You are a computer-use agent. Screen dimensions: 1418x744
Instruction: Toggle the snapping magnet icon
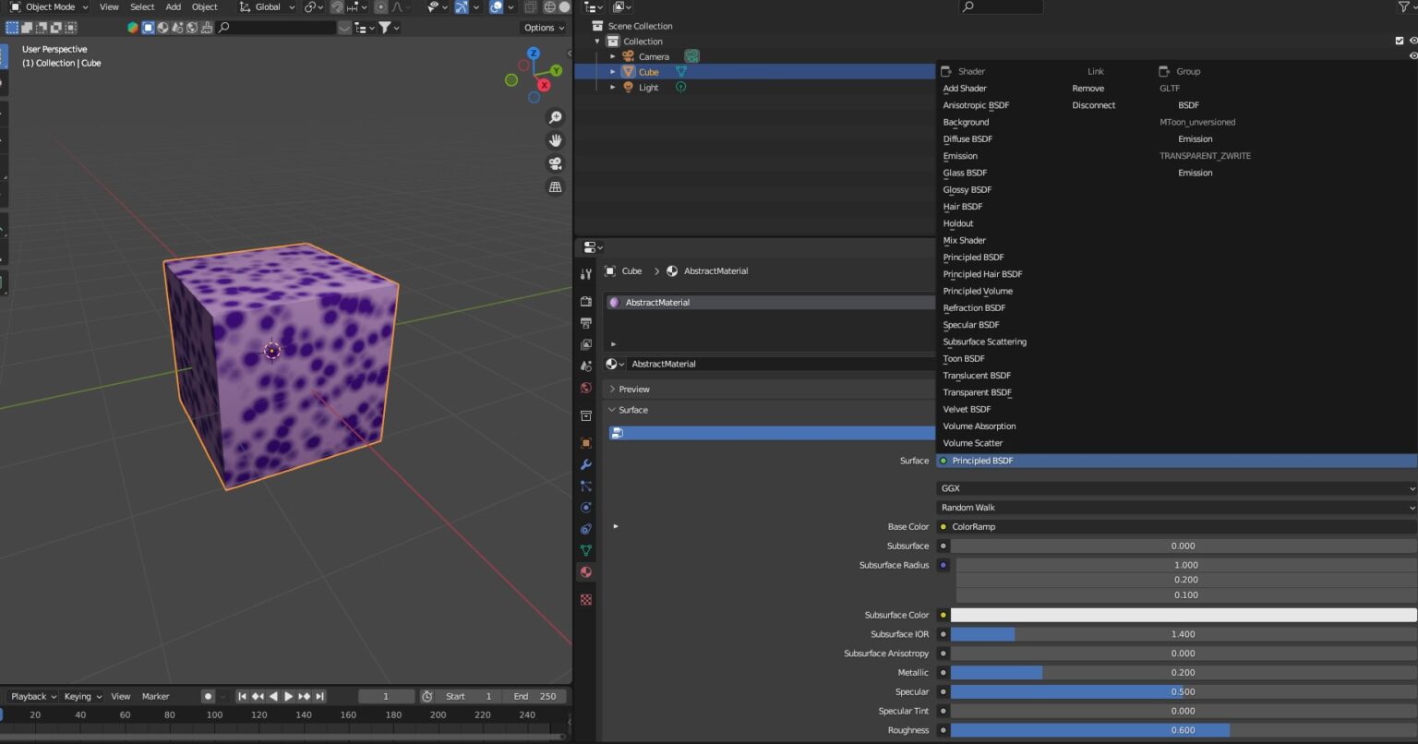337,7
